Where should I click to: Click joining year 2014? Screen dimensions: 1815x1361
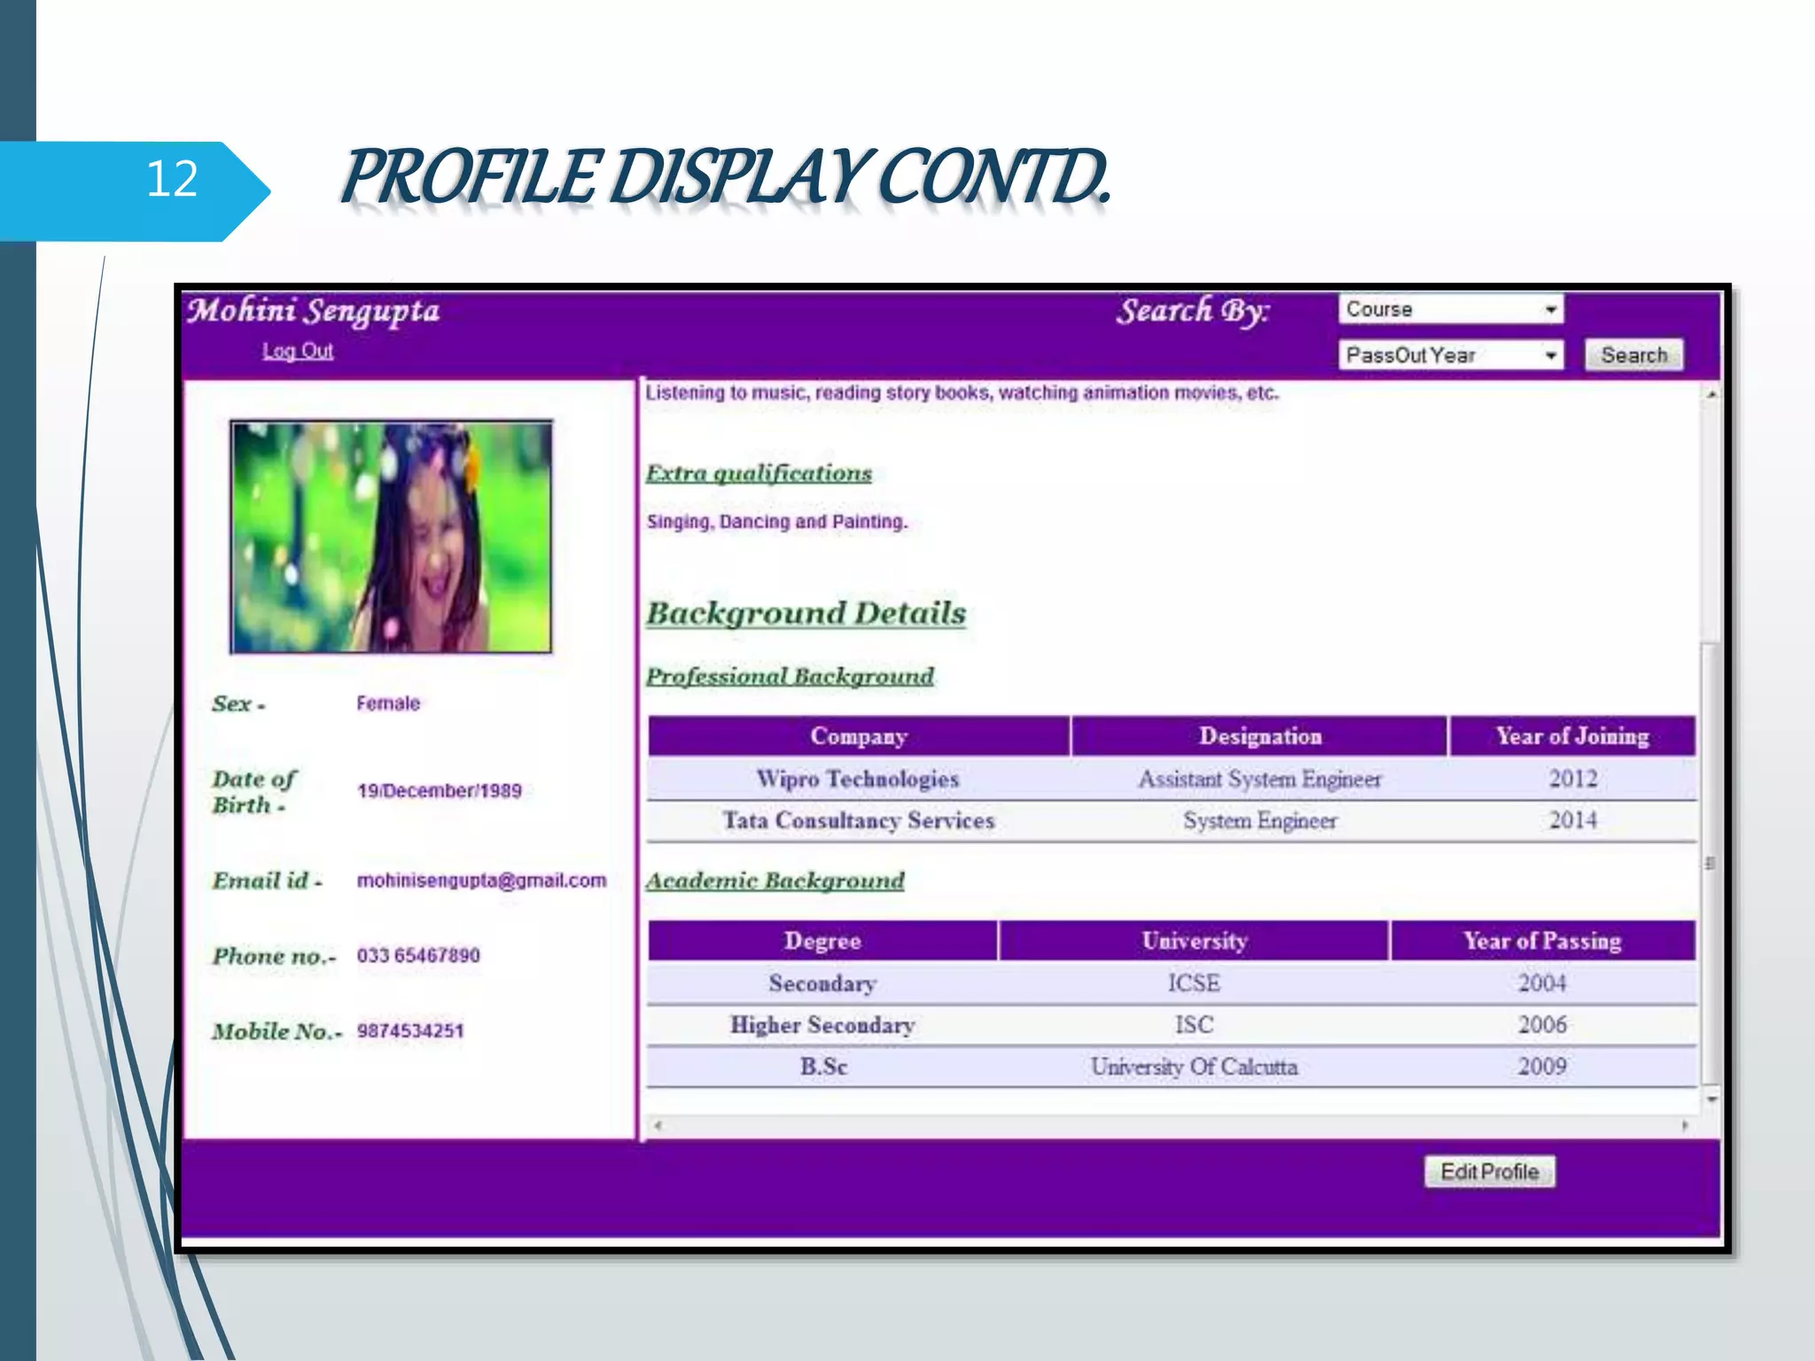tap(1572, 820)
